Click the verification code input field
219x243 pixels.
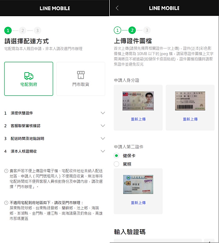(158, 241)
